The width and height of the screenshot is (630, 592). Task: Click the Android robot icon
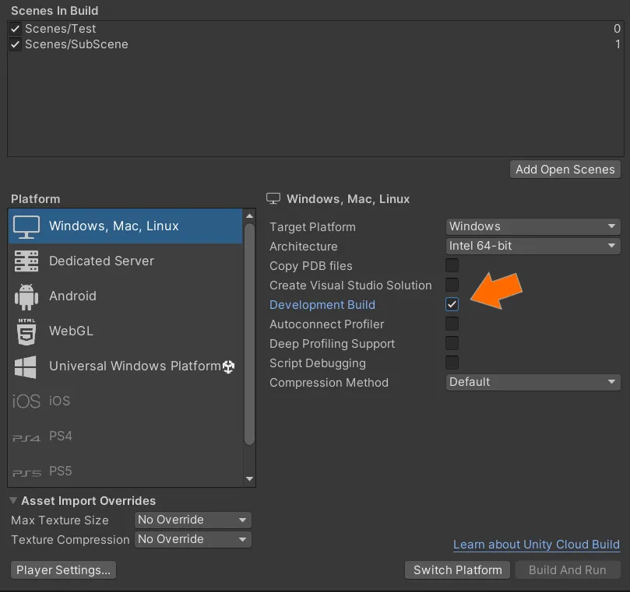(26, 296)
